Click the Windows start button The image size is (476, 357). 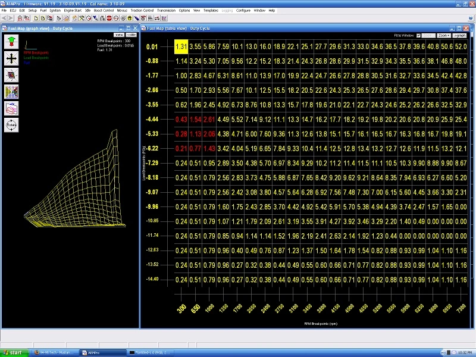click(14, 352)
